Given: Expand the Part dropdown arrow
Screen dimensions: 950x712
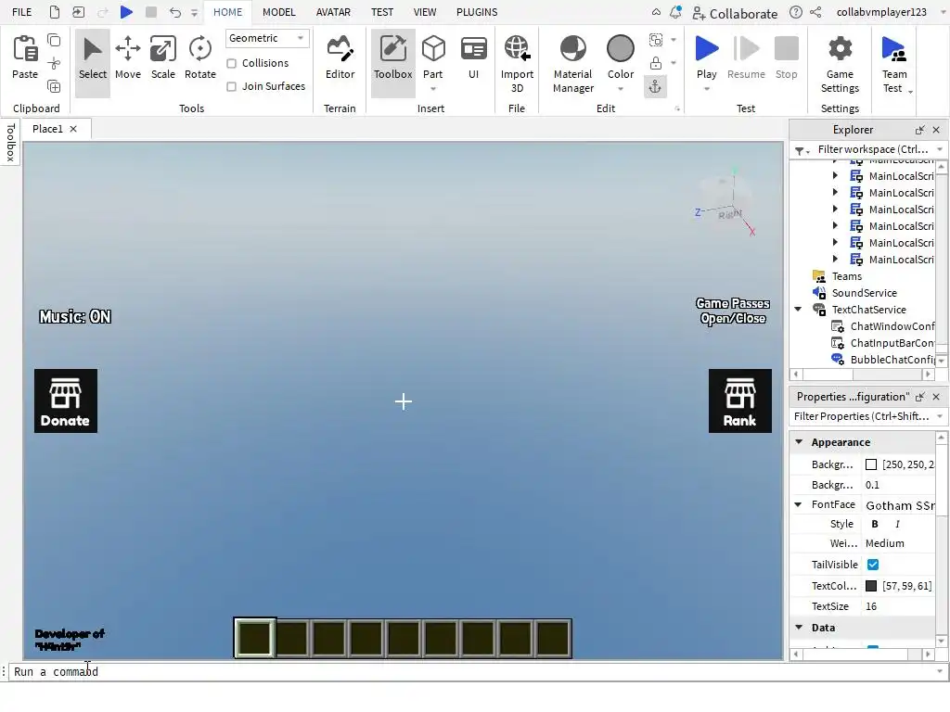Looking at the screenshot, I should click(433, 90).
